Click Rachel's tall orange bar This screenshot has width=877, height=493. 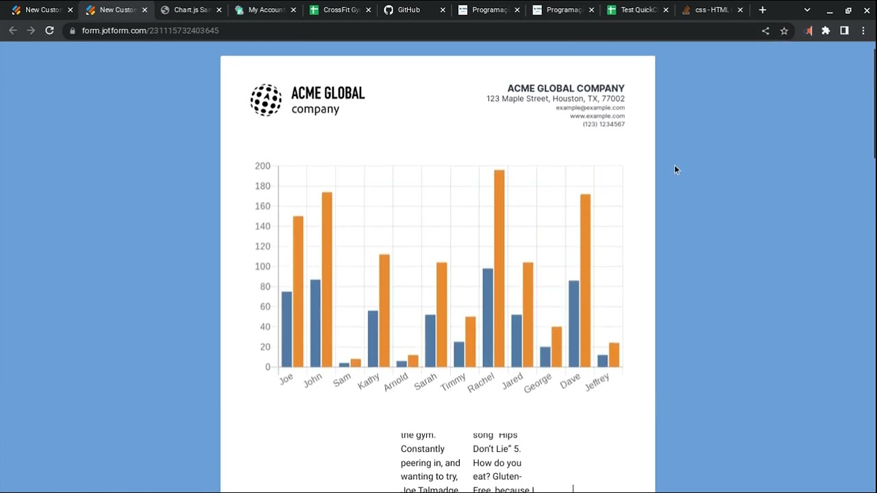[499, 268]
